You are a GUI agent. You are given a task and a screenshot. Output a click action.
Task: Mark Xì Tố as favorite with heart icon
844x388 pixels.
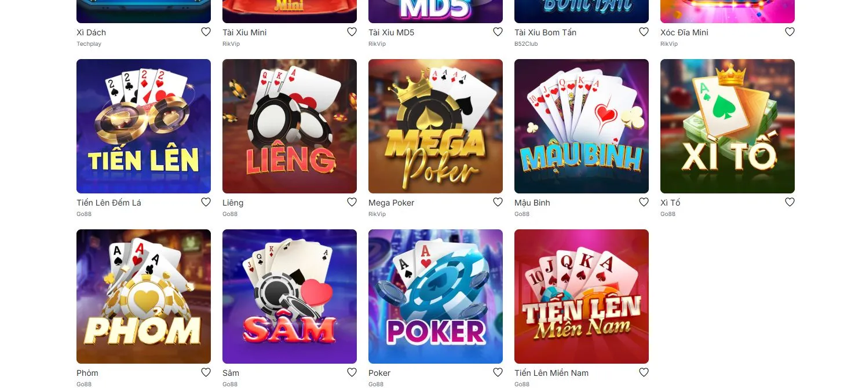click(790, 202)
